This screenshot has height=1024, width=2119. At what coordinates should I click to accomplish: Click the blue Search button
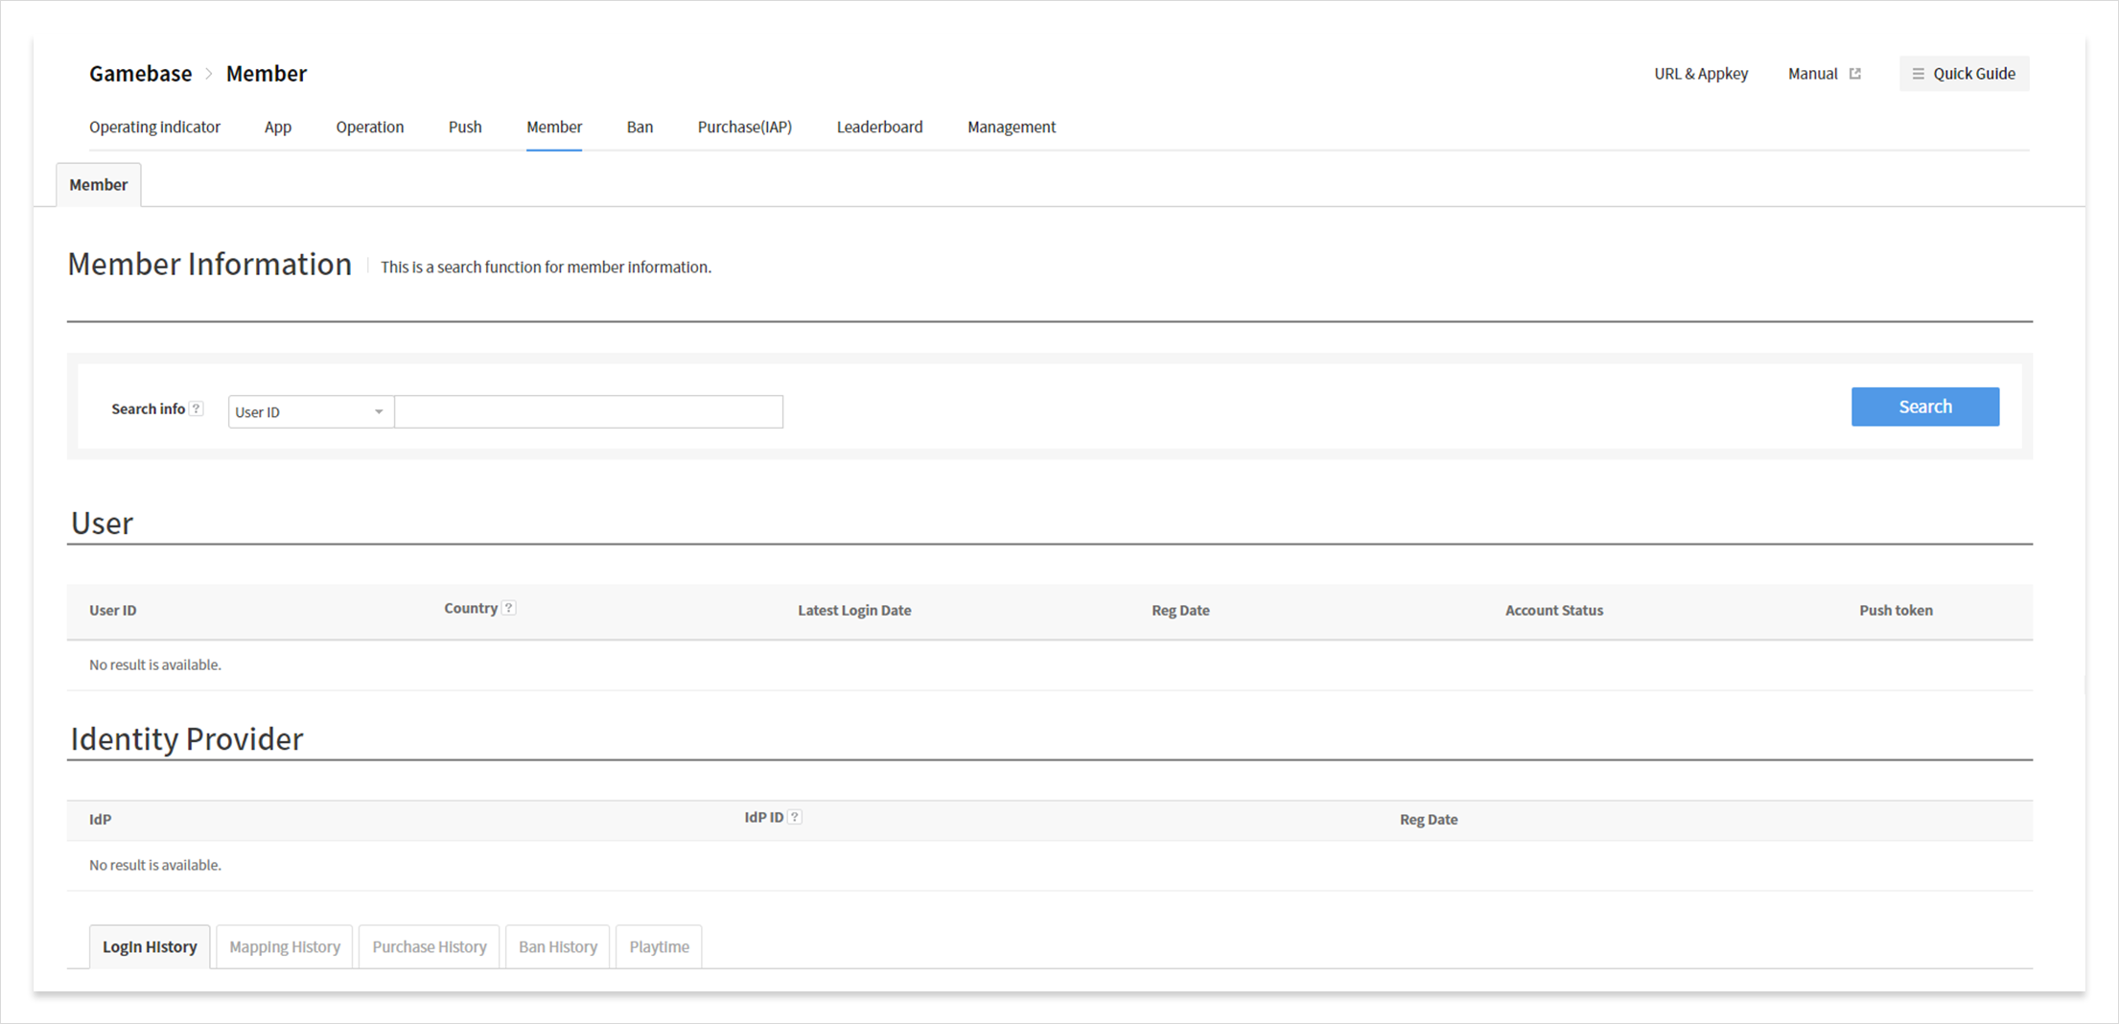[x=1925, y=407]
